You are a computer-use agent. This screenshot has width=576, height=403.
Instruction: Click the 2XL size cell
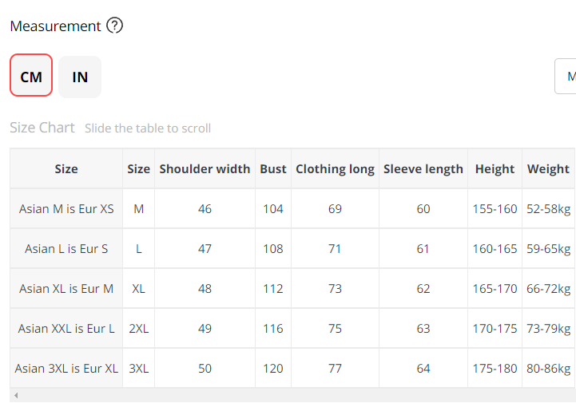(x=138, y=328)
